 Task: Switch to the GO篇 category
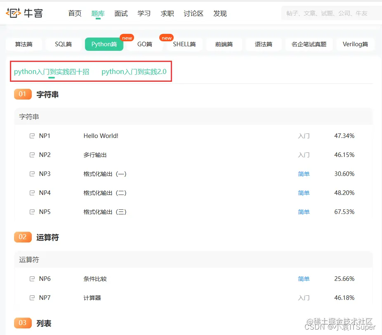click(145, 44)
